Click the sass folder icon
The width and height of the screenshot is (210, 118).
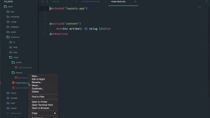(11, 52)
